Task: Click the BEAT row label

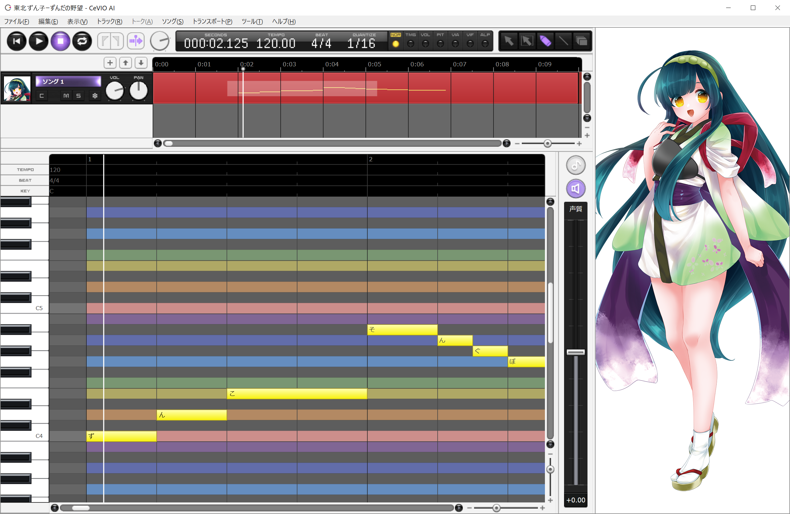Action: (x=25, y=180)
